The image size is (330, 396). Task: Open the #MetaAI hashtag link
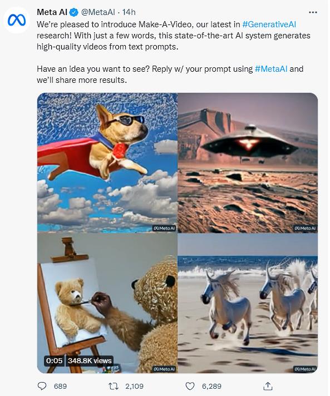tap(271, 69)
